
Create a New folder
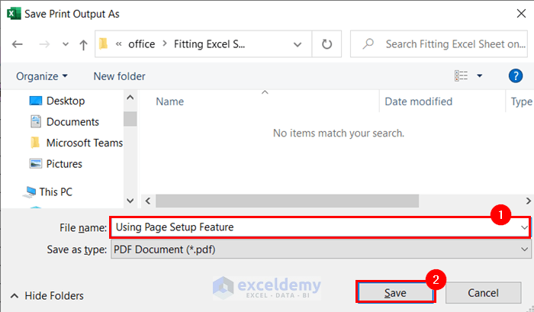(x=119, y=76)
